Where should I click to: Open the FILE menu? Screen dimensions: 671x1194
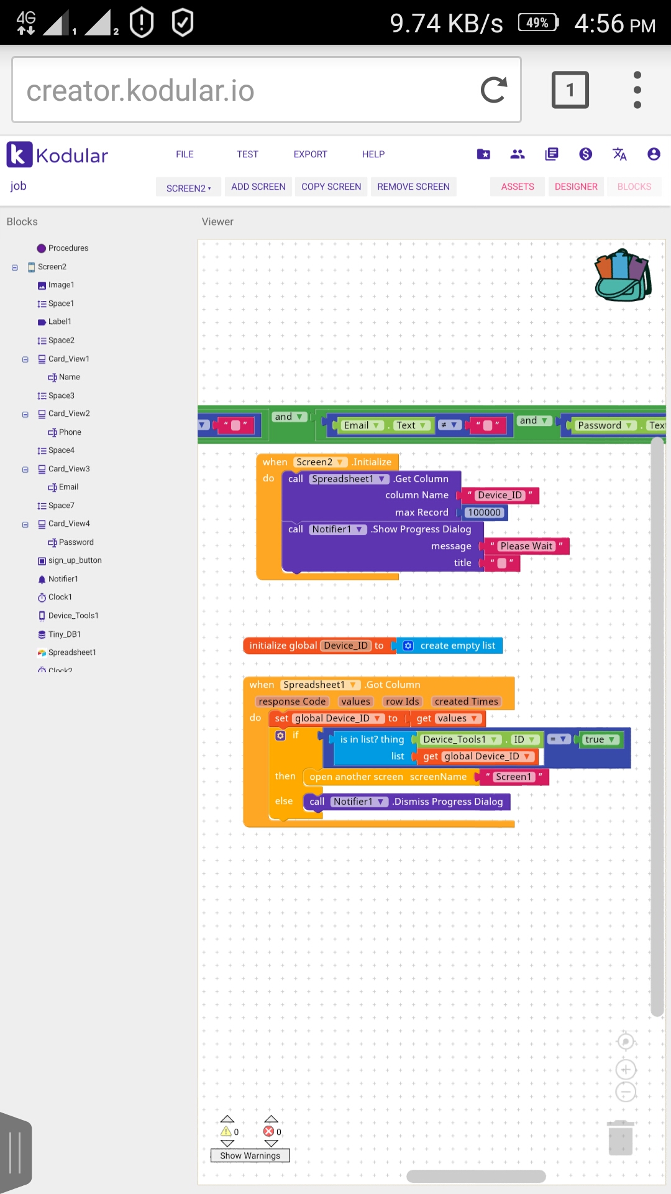coord(185,154)
